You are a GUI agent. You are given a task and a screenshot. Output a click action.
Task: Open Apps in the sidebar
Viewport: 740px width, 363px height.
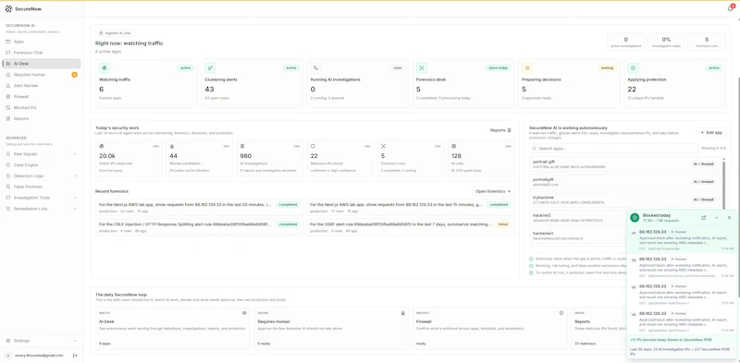click(x=41, y=42)
